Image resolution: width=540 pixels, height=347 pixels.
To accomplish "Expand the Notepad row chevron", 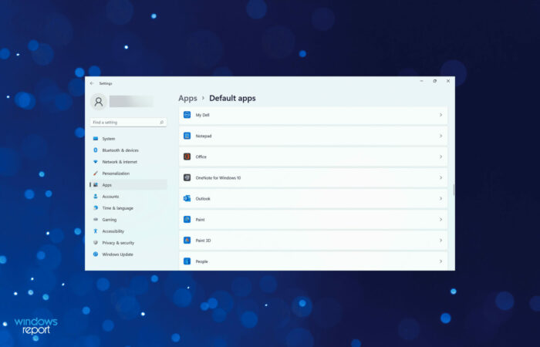I will [x=440, y=136].
